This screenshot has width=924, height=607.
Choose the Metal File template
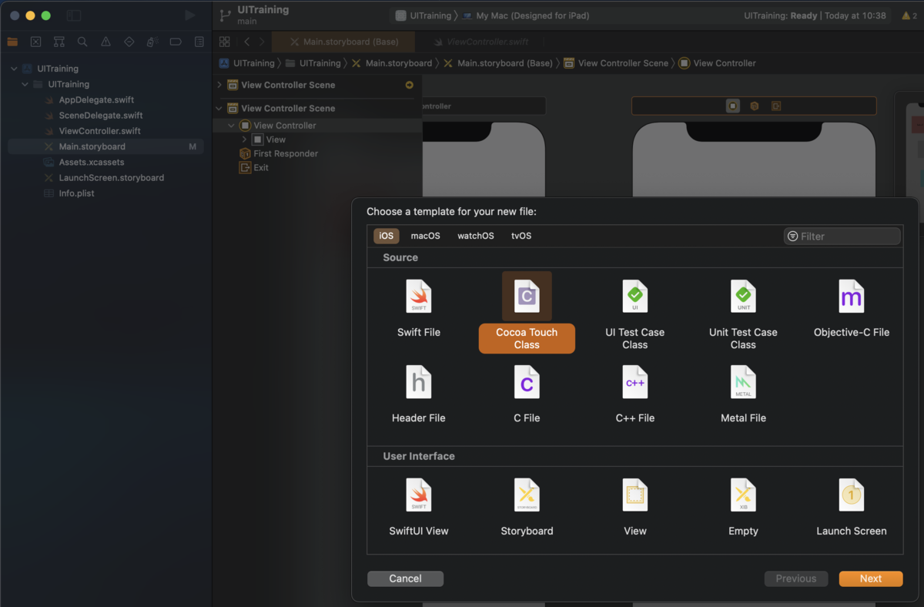743,394
